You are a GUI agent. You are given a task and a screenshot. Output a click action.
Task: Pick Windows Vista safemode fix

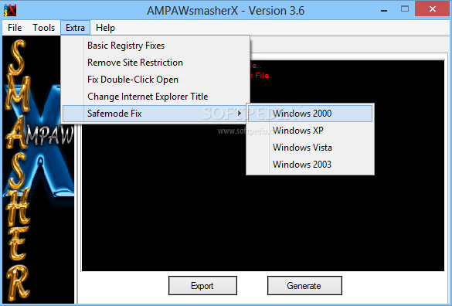310,148
